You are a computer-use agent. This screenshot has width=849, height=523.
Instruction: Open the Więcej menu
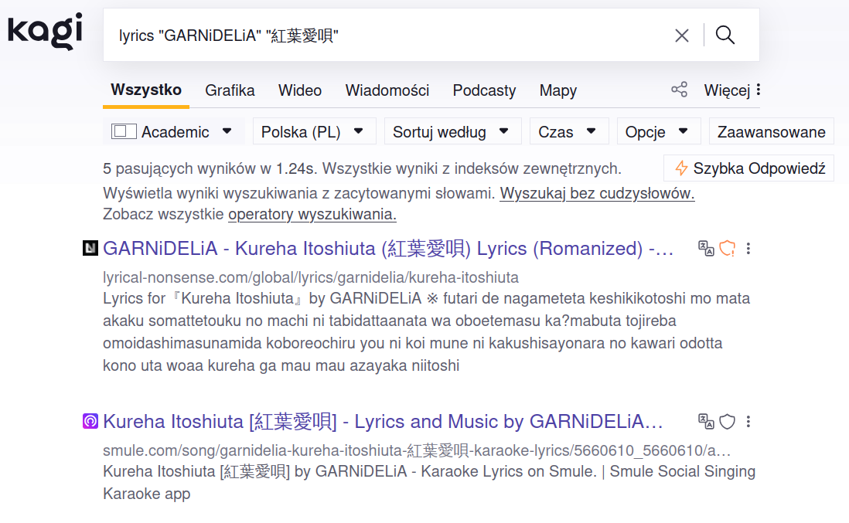click(732, 90)
